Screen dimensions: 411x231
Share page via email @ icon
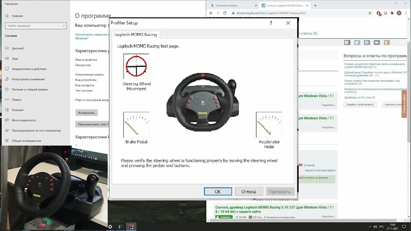point(367,42)
